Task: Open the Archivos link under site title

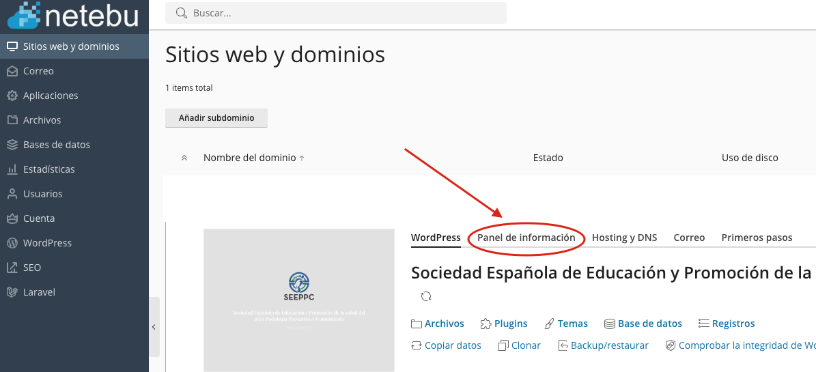Action: point(445,324)
